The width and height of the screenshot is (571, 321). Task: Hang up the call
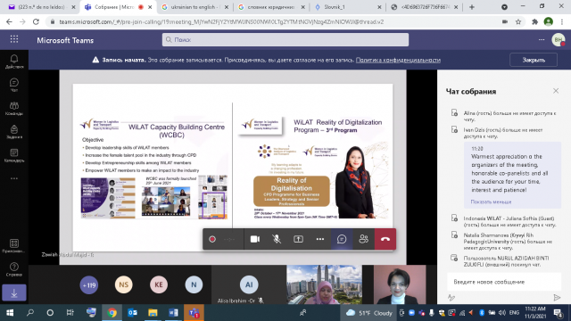point(385,239)
